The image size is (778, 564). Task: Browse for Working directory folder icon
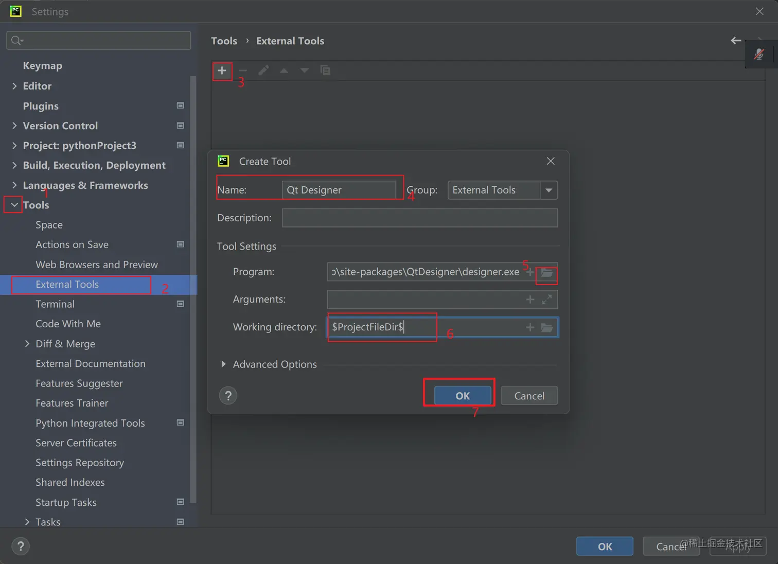tap(547, 327)
